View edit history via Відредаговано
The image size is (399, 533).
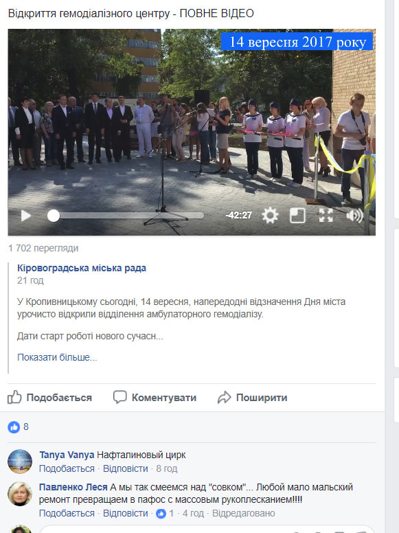point(243,513)
